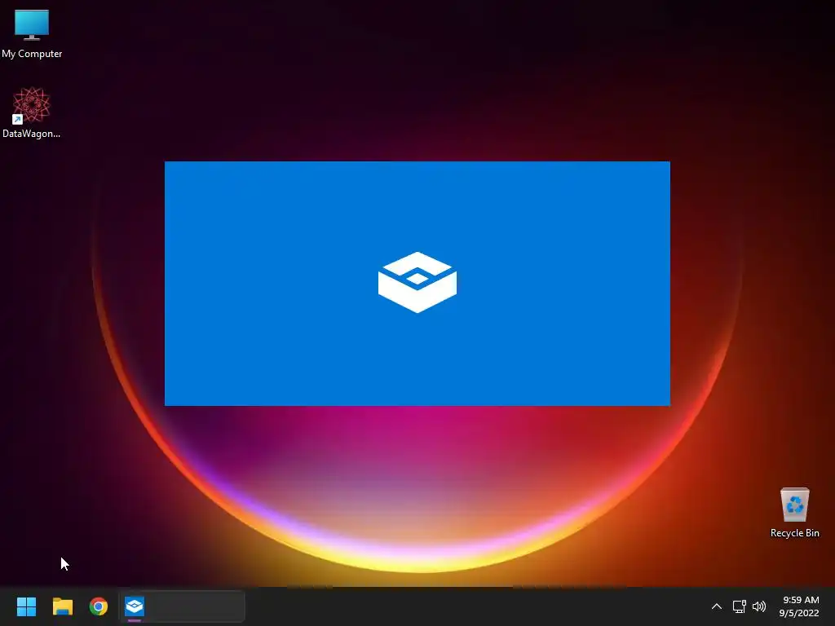This screenshot has width=835, height=626.
Task: Select the My Computer desktop icon
Action: [x=32, y=34]
